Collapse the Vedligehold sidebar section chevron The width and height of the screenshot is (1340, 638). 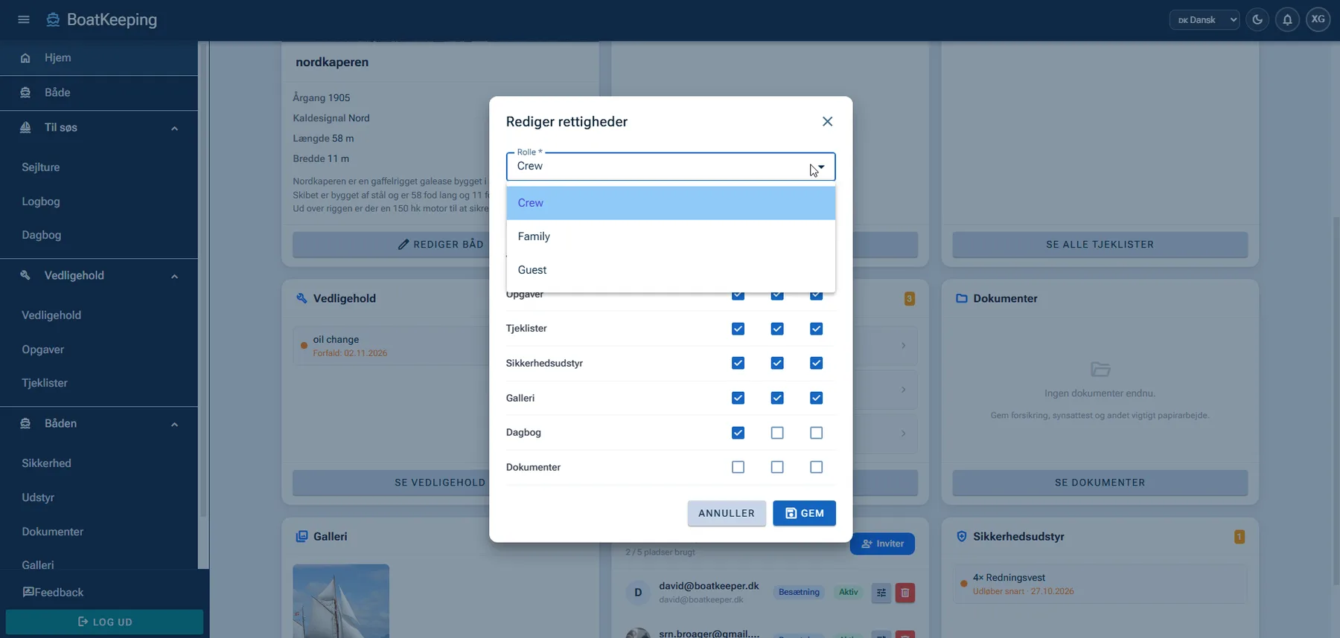pos(174,276)
